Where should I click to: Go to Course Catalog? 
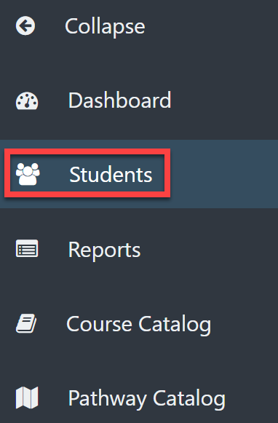pos(138,324)
